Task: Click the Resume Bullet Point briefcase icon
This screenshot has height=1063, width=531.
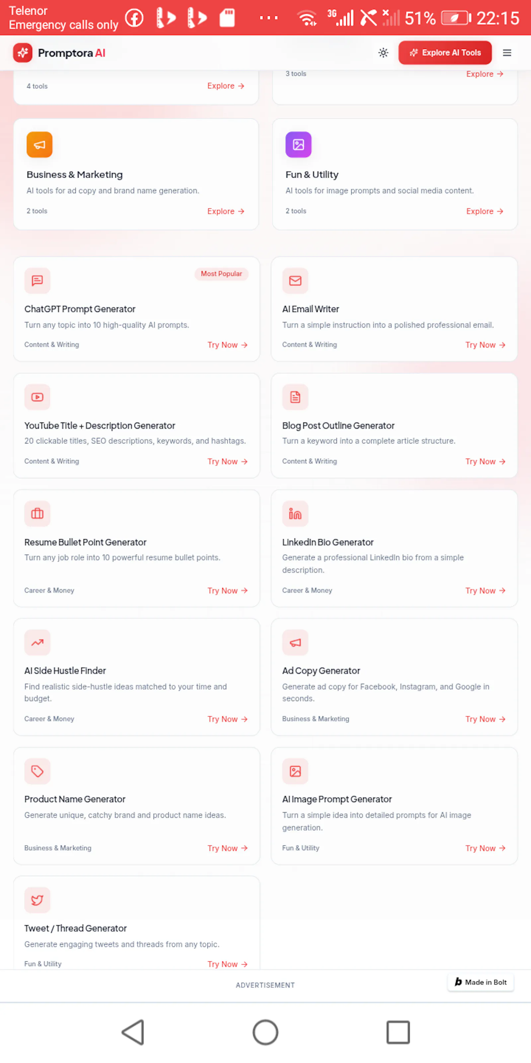Action: 38,514
